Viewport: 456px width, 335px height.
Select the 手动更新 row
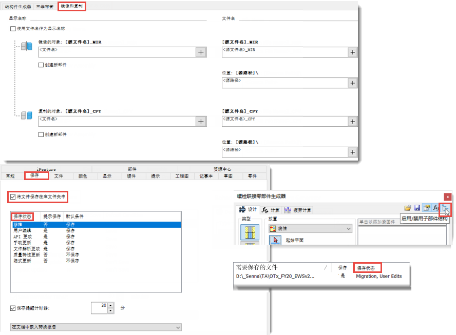97,243
